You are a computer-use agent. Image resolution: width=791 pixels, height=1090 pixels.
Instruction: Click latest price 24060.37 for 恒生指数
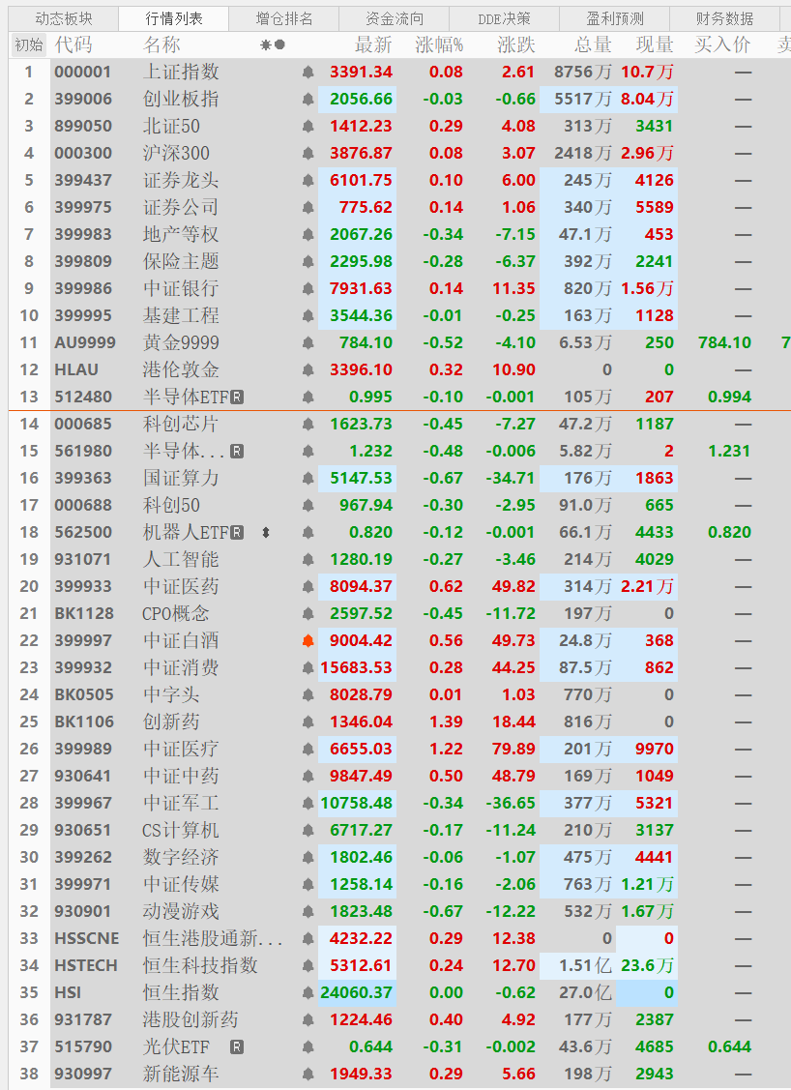point(357,992)
